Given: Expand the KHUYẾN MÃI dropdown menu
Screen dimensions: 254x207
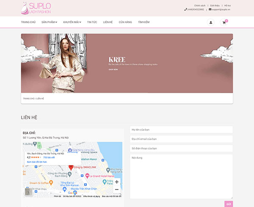Looking at the screenshot, I should click(72, 22).
